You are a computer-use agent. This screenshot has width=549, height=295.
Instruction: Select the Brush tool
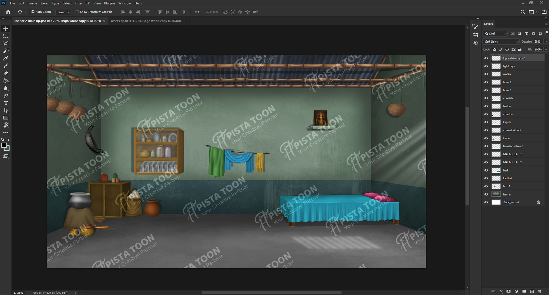click(6, 66)
